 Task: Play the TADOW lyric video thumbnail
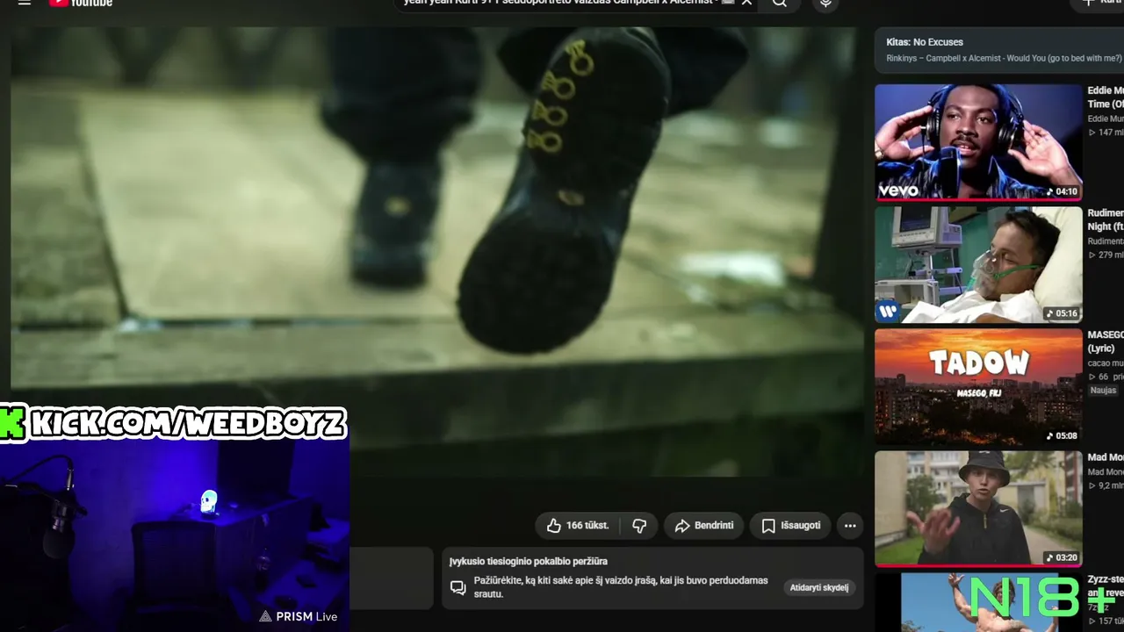978,387
